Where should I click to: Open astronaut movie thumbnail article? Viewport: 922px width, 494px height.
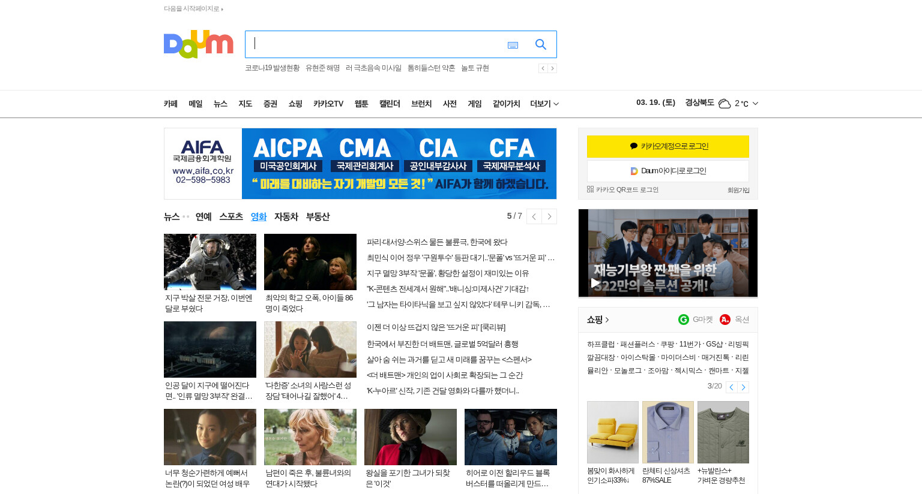click(x=210, y=262)
